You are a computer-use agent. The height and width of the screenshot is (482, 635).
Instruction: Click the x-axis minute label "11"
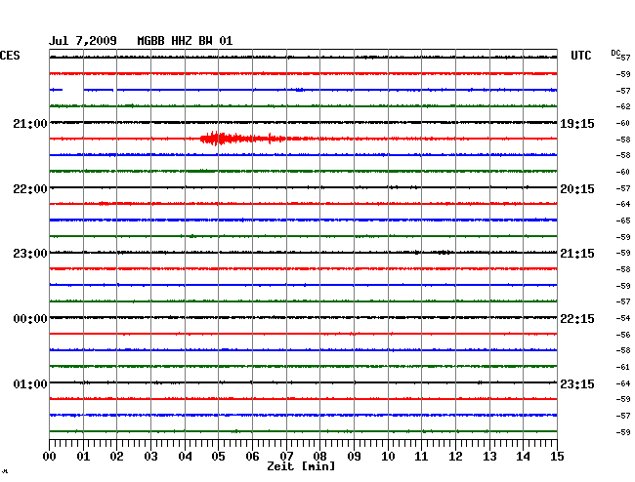[421, 457]
